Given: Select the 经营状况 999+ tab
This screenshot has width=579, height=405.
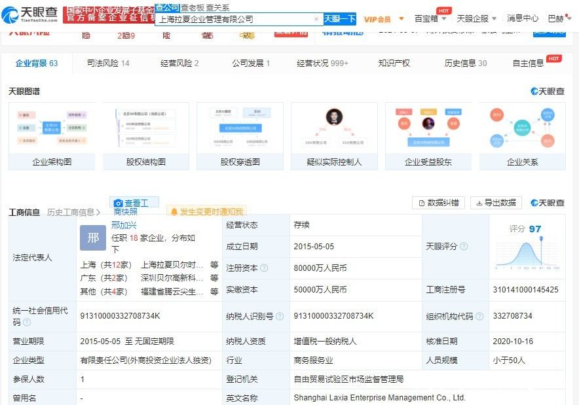Looking at the screenshot, I should point(322,63).
